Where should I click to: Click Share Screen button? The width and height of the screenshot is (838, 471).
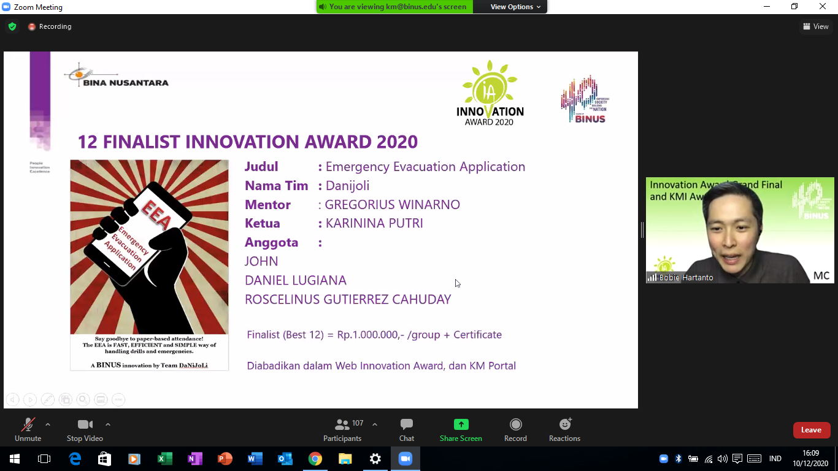coord(461,429)
